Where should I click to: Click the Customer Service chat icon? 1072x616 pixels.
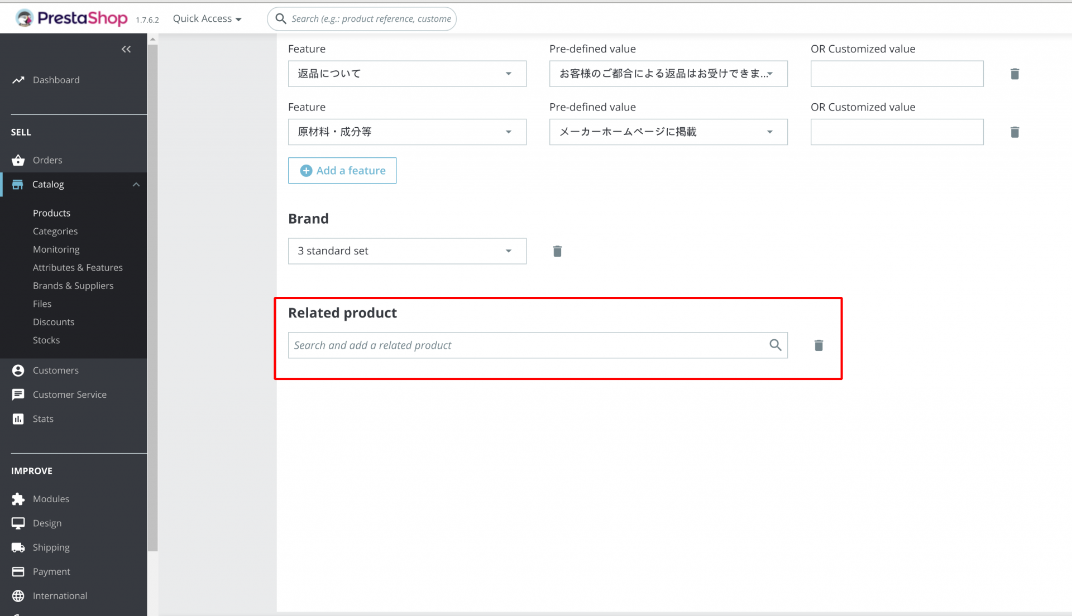click(x=18, y=394)
